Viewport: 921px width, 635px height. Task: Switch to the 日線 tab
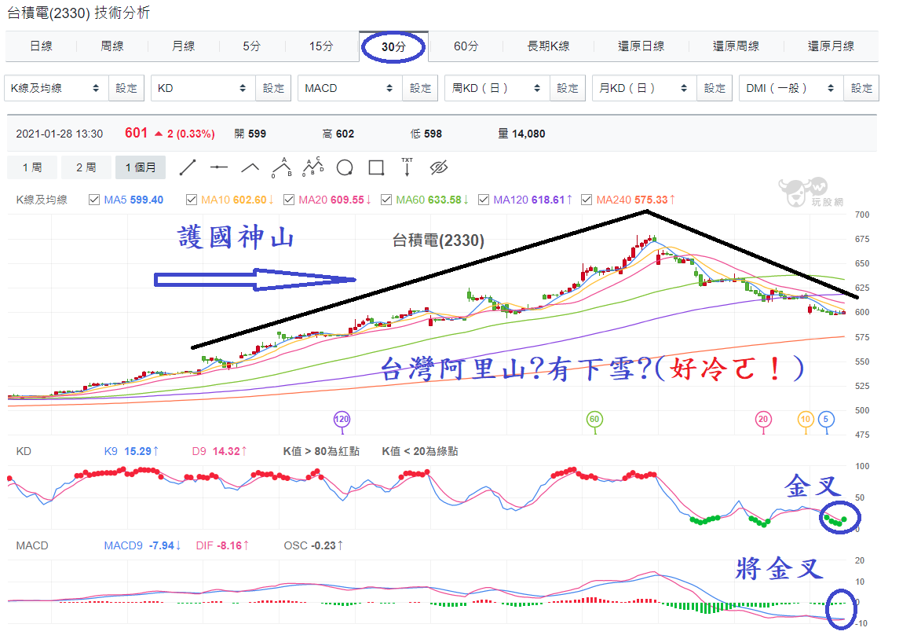click(x=41, y=46)
